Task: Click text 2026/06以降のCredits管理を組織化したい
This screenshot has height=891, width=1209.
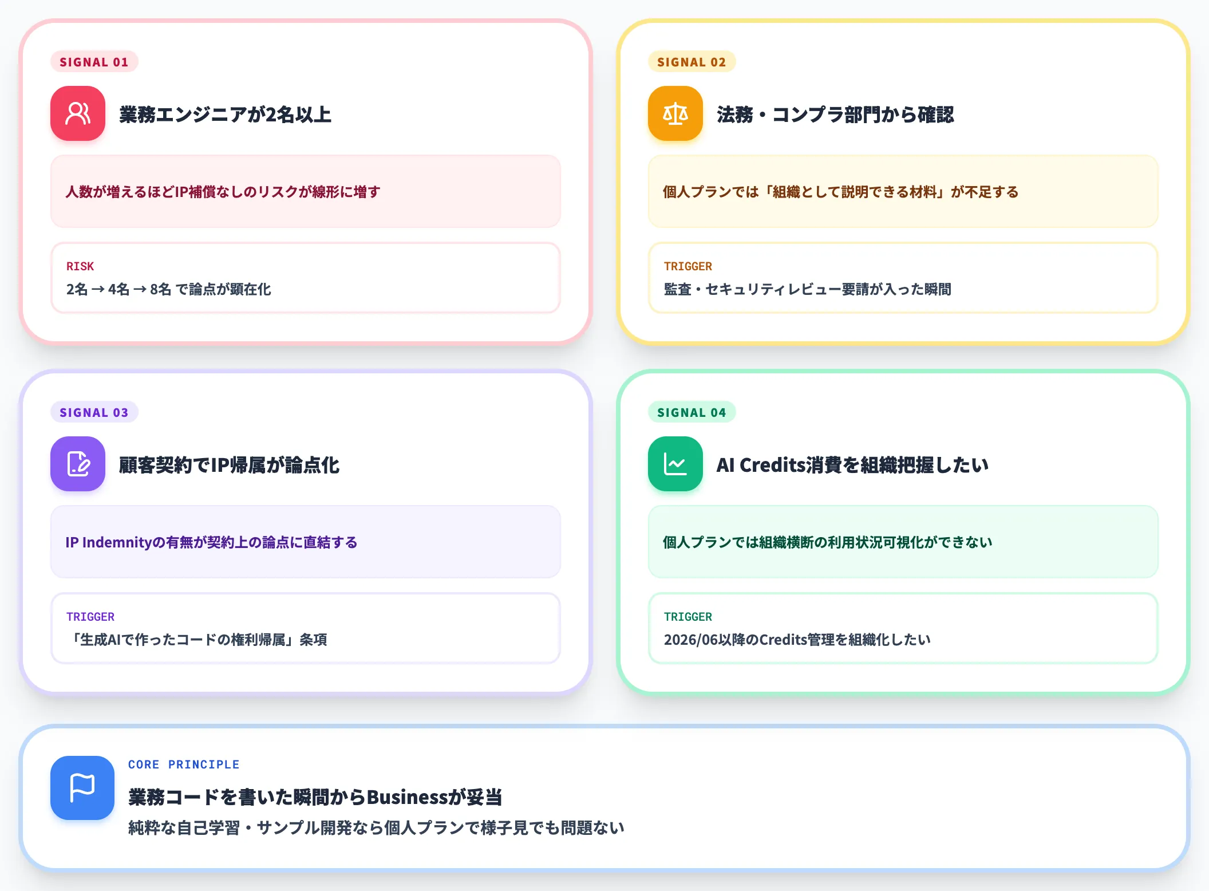Action: click(x=797, y=640)
